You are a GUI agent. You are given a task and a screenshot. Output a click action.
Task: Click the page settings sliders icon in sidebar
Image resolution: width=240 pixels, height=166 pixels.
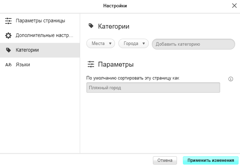[8, 21]
